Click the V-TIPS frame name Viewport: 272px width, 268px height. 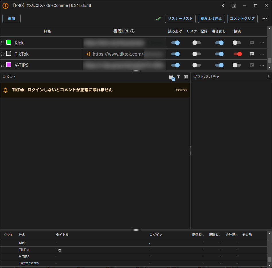[x=22, y=65]
